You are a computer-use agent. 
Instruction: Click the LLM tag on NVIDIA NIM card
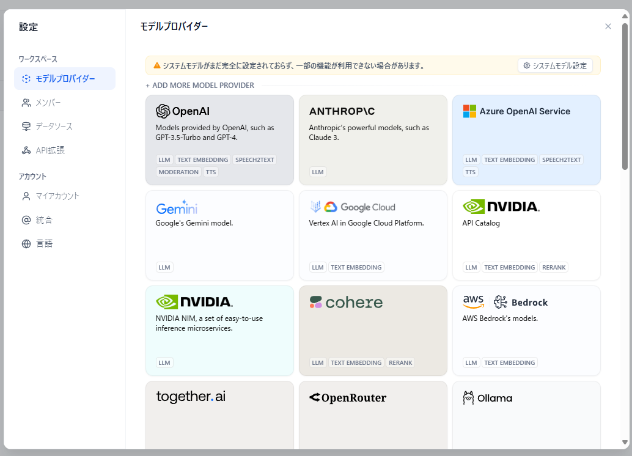(164, 363)
